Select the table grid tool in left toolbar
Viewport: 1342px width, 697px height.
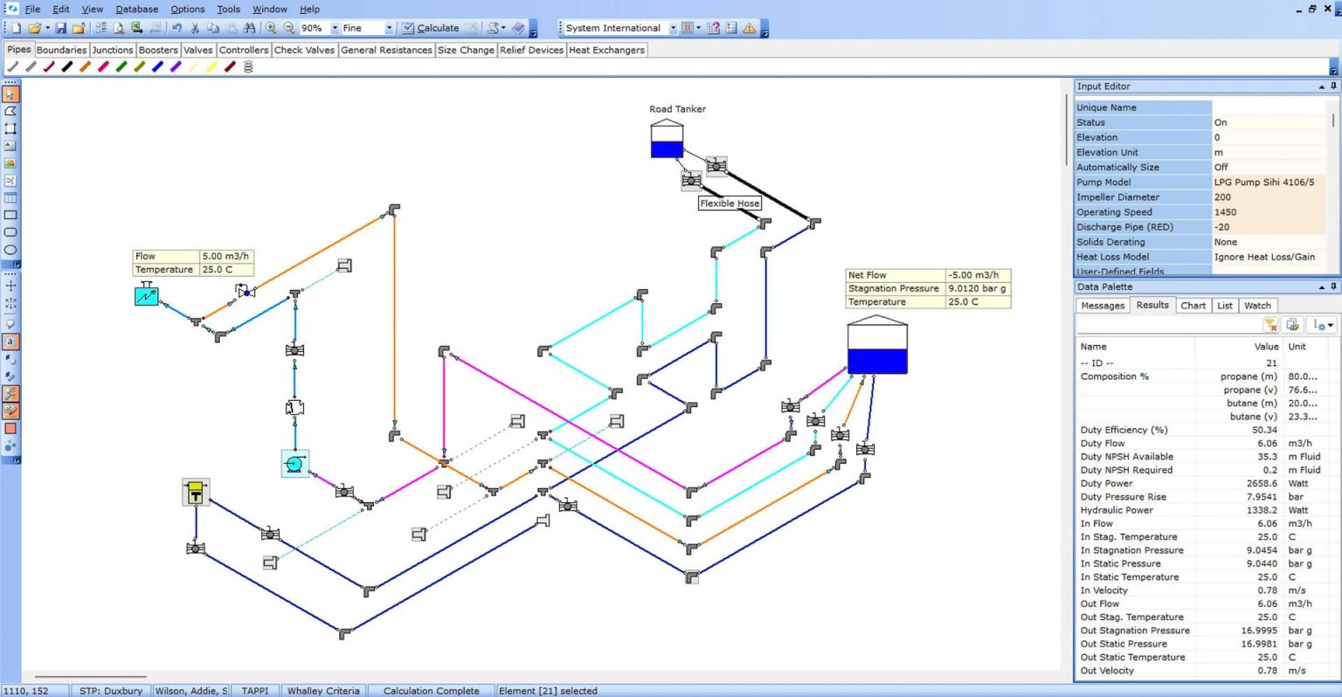pyautogui.click(x=10, y=198)
